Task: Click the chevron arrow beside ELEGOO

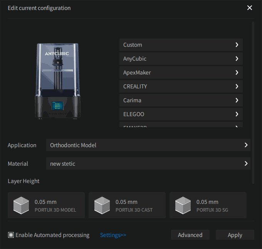Action: point(237,114)
